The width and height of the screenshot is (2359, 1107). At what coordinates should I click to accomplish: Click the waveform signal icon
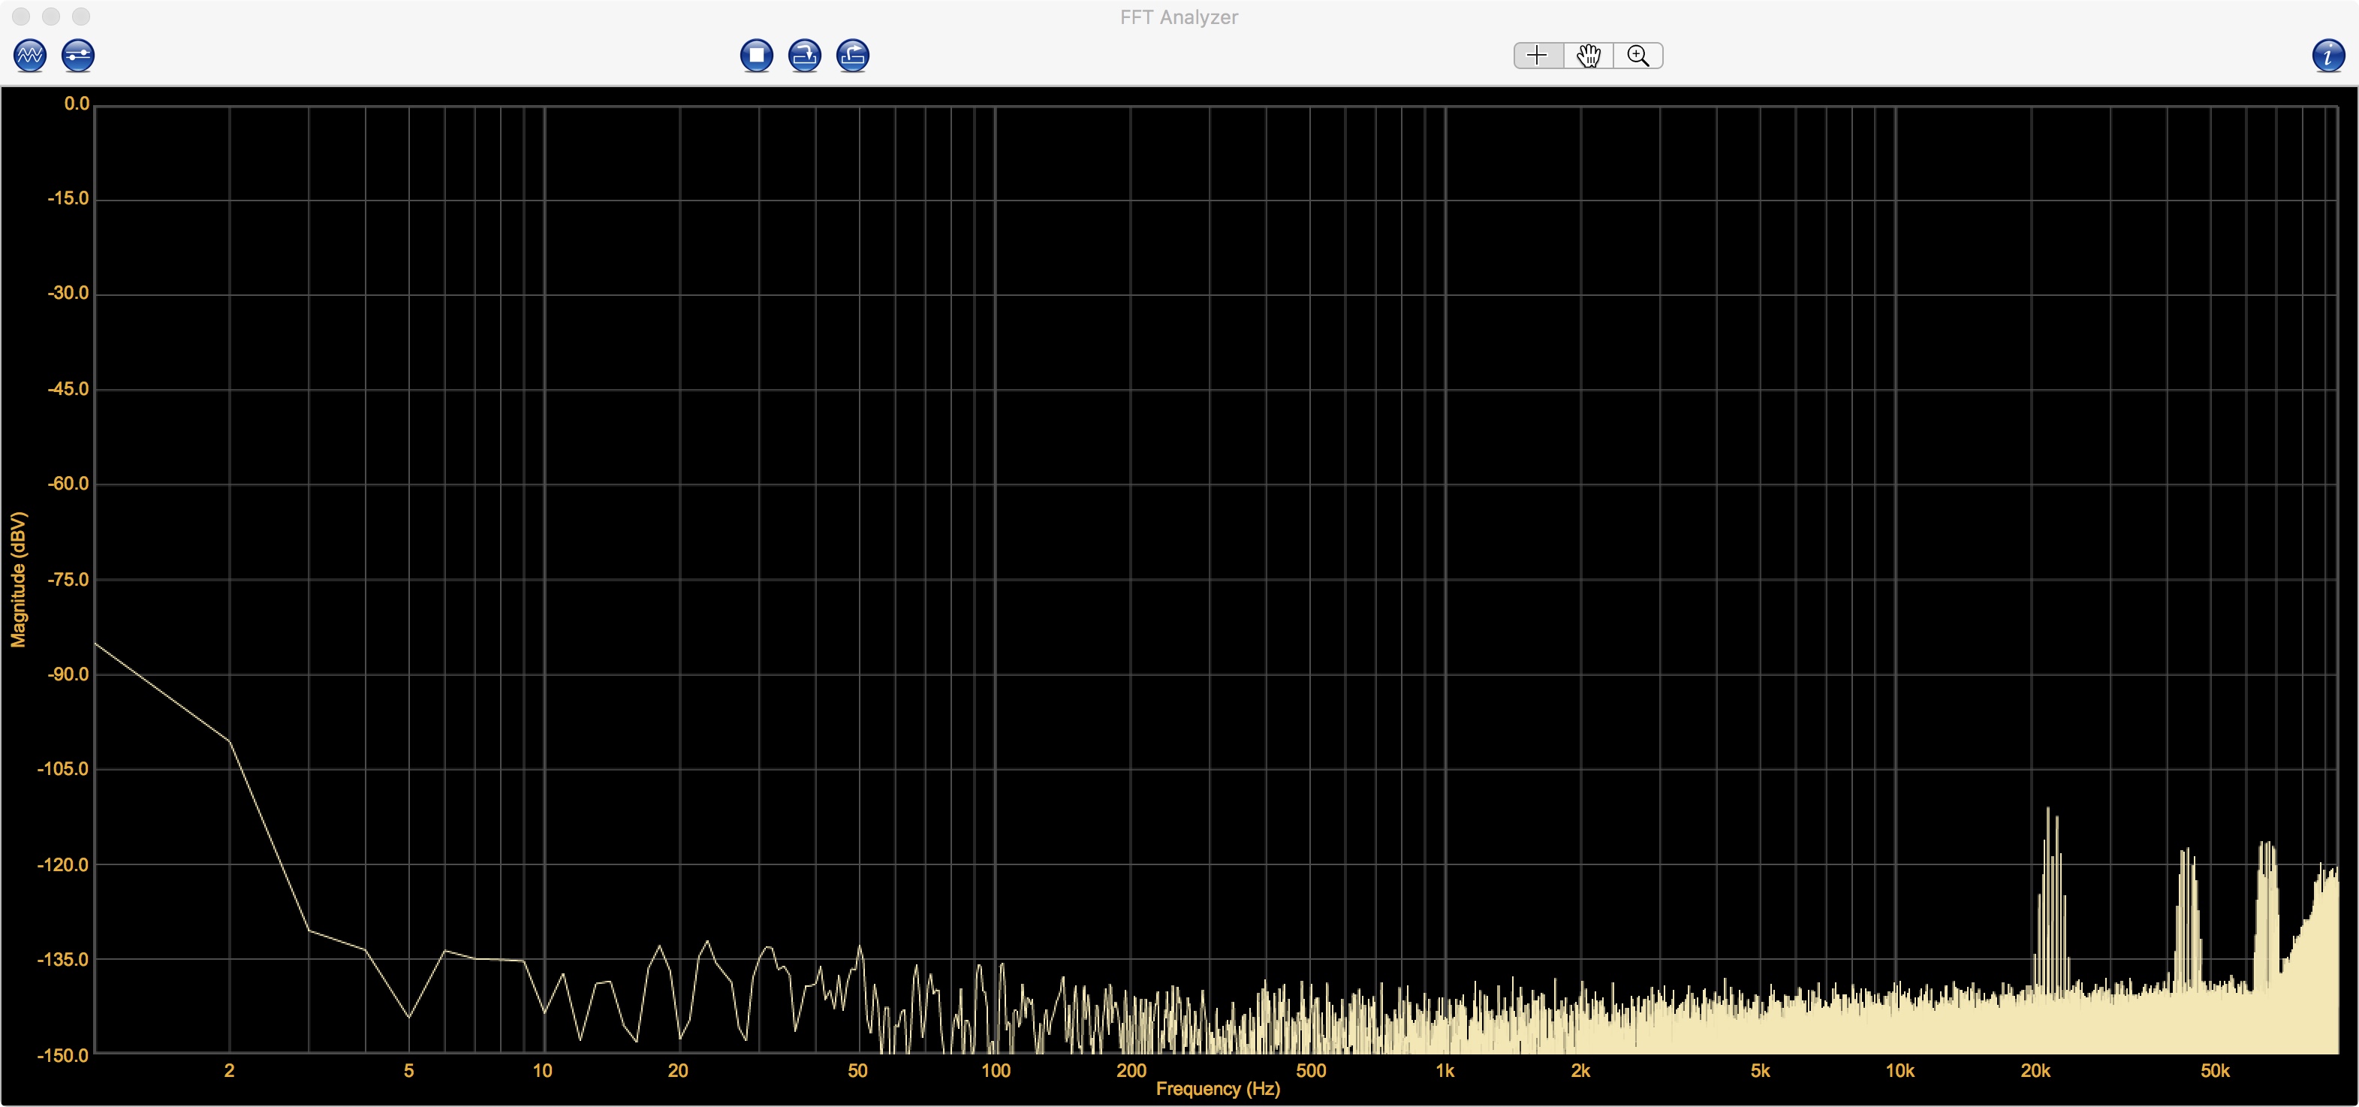30,56
